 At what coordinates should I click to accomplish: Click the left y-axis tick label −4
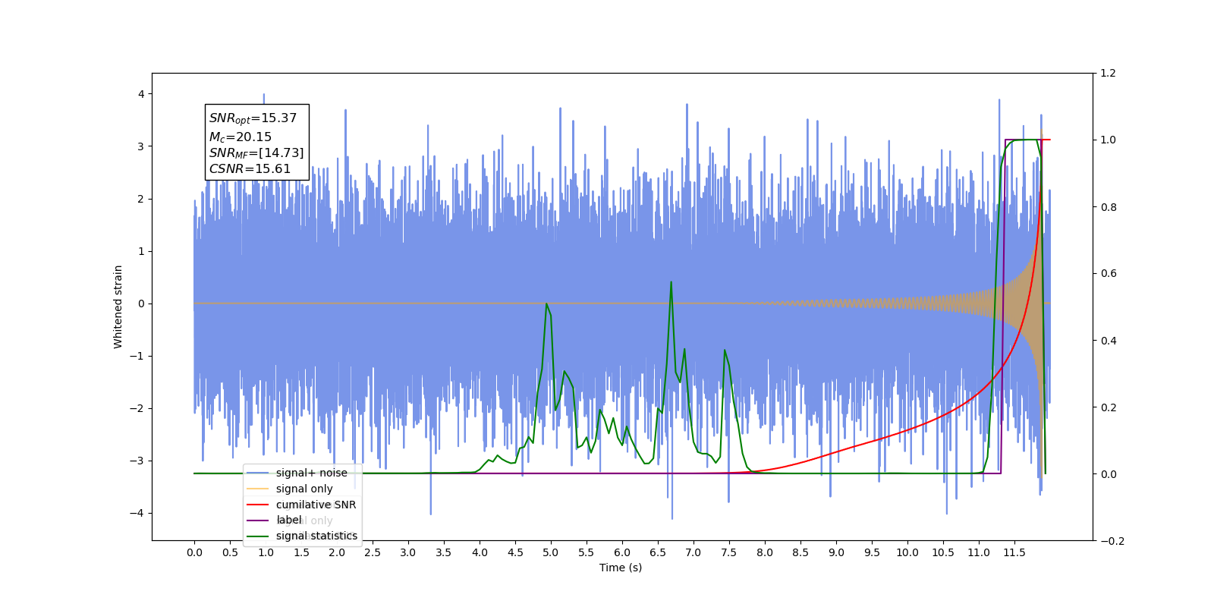click(x=137, y=513)
